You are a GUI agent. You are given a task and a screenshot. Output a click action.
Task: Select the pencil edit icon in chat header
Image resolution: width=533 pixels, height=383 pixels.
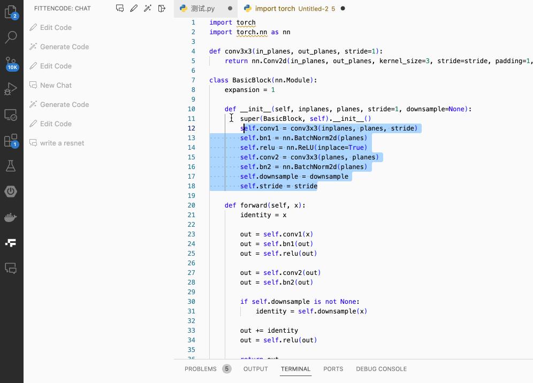click(x=134, y=8)
